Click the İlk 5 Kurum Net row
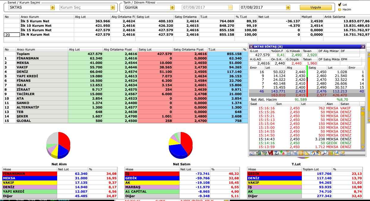 187,21
